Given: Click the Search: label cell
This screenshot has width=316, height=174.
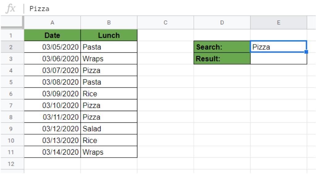Looking at the screenshot, I should pos(222,47).
